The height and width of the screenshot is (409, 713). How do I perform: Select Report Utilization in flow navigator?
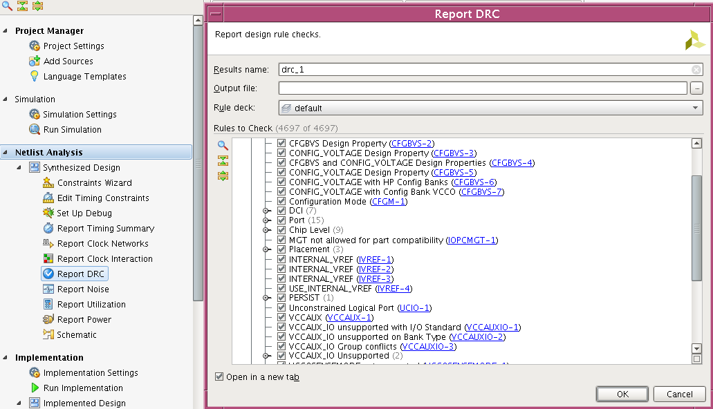(91, 304)
